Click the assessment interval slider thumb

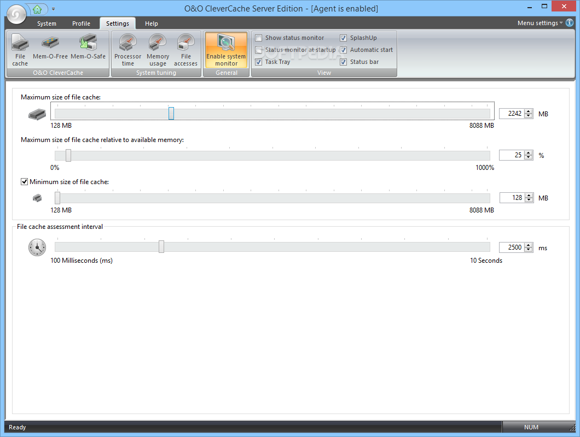pyautogui.click(x=161, y=246)
